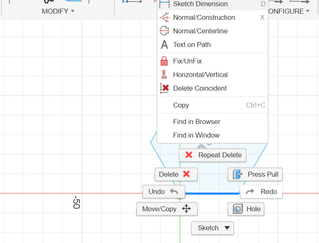Click the Horizontal/Vertical constraint icon

click(164, 75)
